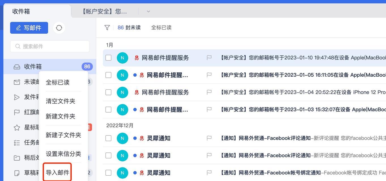Open subject of 2023-01-05 16:11:05 security email
This screenshot has width=386, height=181.
point(303,75)
